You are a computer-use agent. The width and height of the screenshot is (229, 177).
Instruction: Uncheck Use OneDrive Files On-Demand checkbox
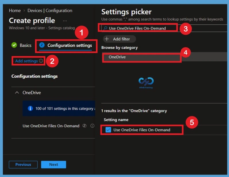tap(108, 130)
